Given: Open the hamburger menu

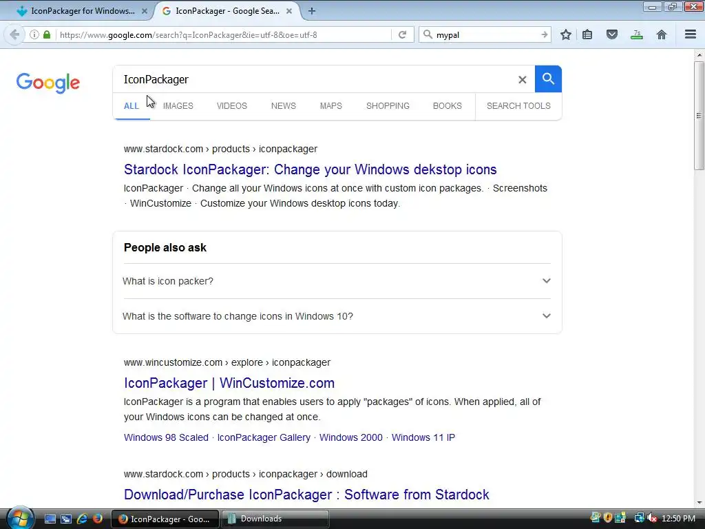Looking at the screenshot, I should tap(691, 34).
